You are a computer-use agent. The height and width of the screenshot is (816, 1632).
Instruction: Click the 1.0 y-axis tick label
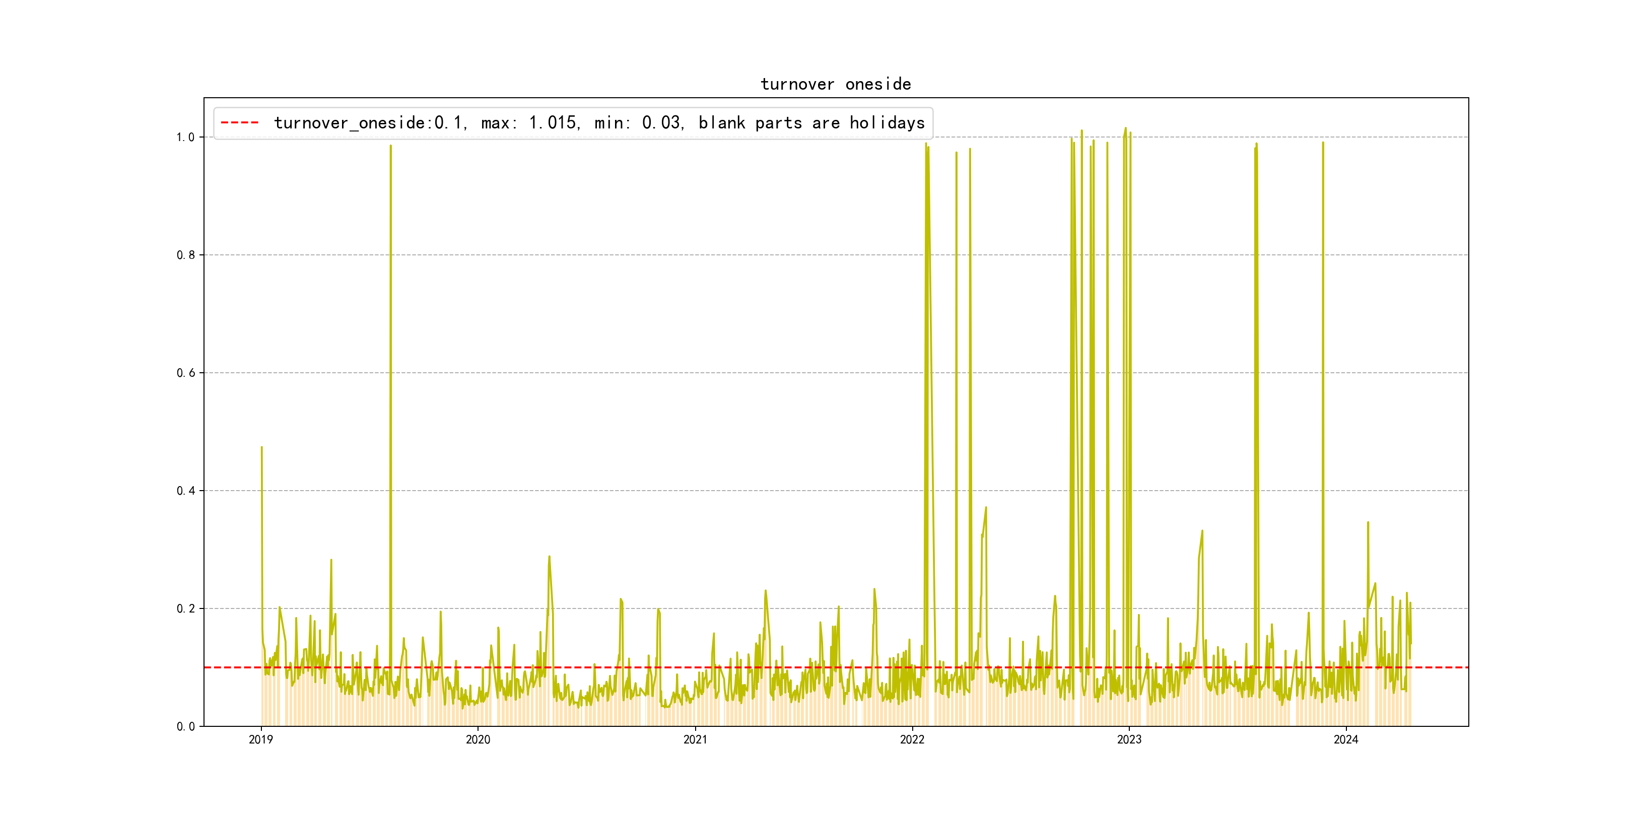186,138
